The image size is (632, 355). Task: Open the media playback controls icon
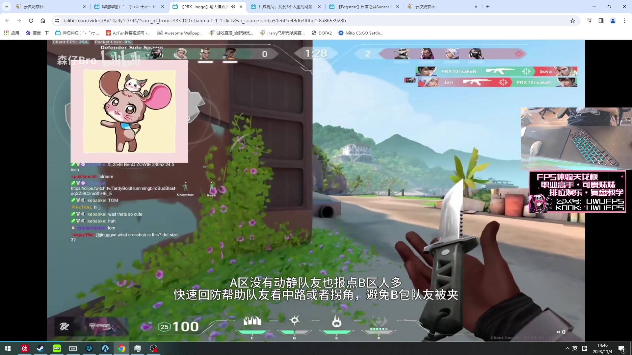(x=589, y=21)
